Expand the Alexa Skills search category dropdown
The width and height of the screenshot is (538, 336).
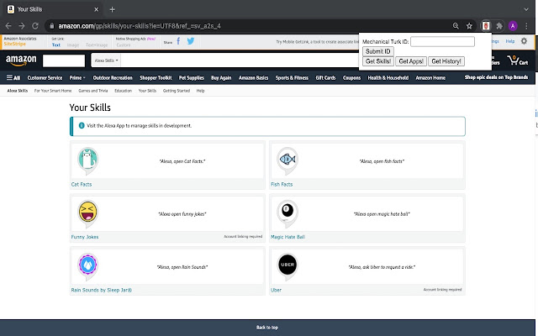106,60
